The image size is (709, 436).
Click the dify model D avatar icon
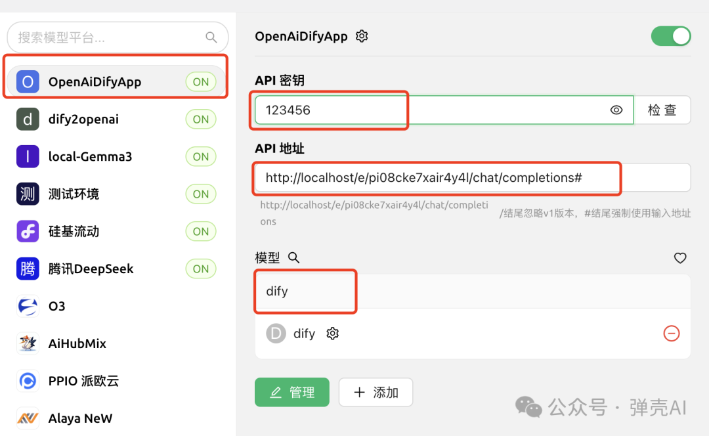276,334
